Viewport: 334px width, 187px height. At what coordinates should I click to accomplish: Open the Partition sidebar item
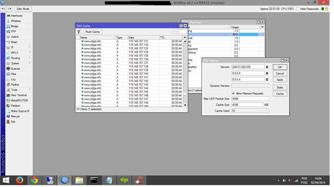15,106
